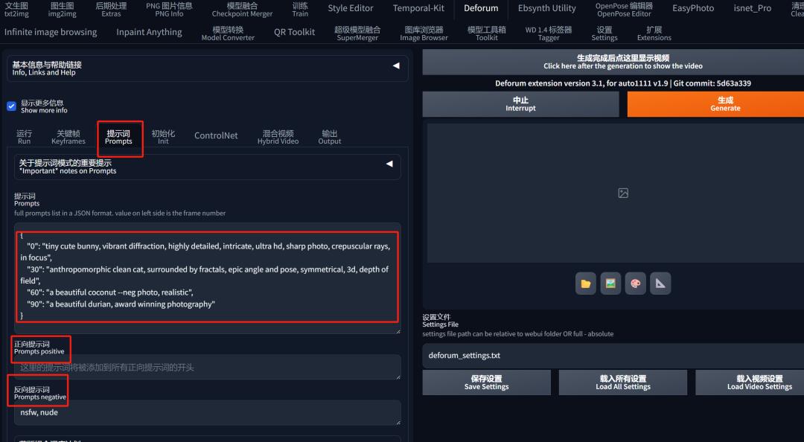The width and height of the screenshot is (804, 442).
Task: Click the image placeholder icon in preview
Action: 623,193
